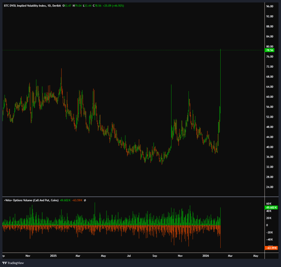This screenshot has width=281, height=267.
Task: Click the 2026 label on time axis
Action: pyautogui.click(x=205, y=256)
